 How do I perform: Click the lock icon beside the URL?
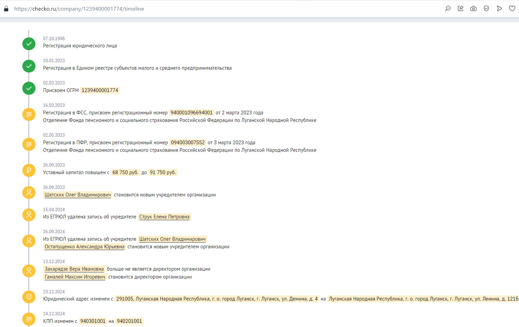6,9
